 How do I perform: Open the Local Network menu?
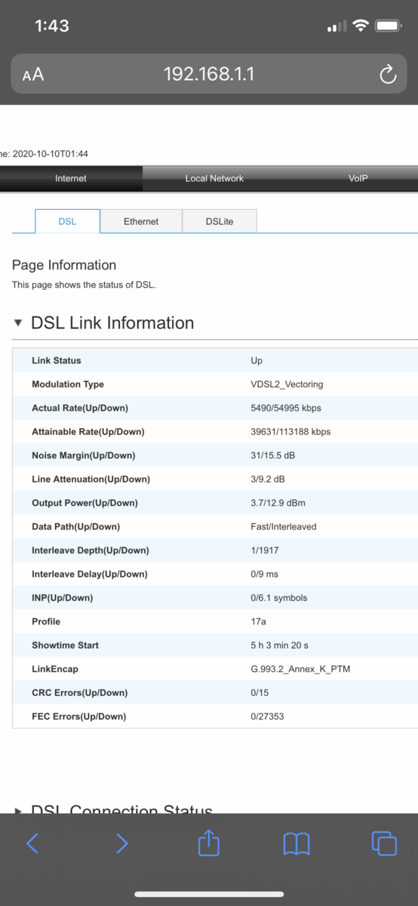214,178
